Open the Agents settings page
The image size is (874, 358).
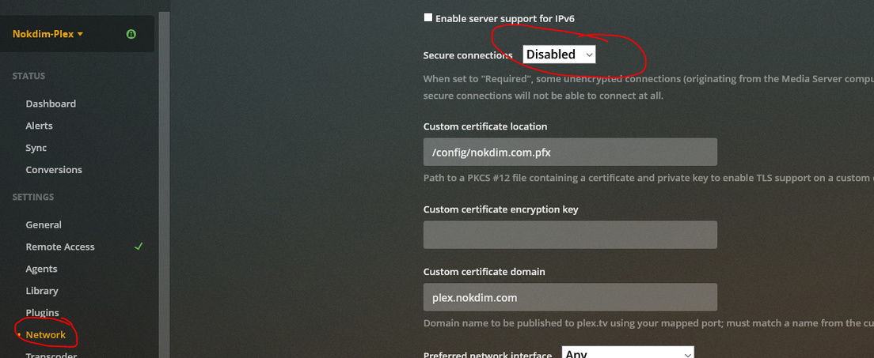[x=41, y=269]
